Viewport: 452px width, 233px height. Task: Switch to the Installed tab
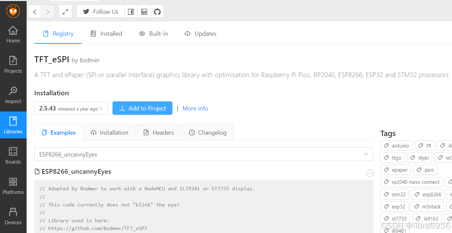click(106, 34)
